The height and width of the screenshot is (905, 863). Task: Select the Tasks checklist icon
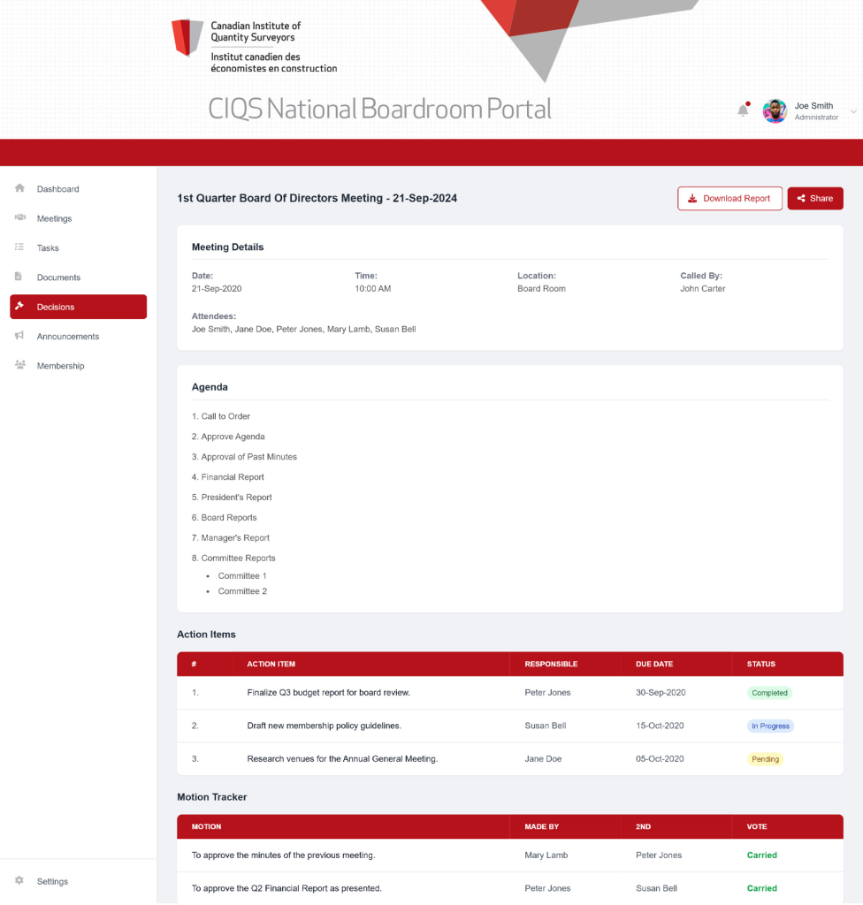(19, 247)
